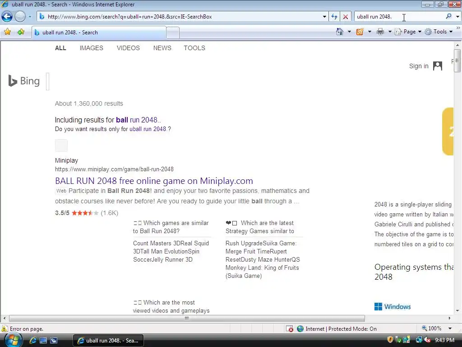Select the ALL results tab
Image resolution: width=462 pixels, height=347 pixels.
(60, 48)
